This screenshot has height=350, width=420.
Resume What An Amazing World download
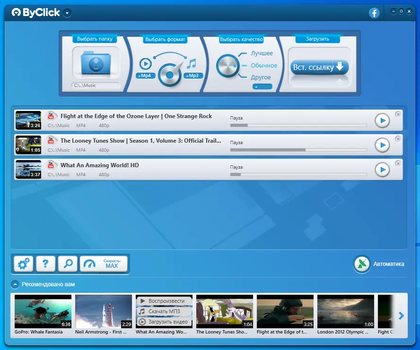382,170
